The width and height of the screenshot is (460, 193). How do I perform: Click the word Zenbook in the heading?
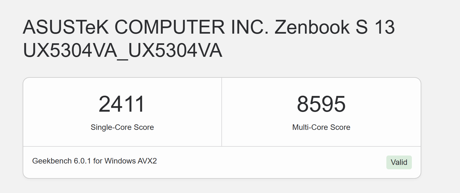point(312,27)
